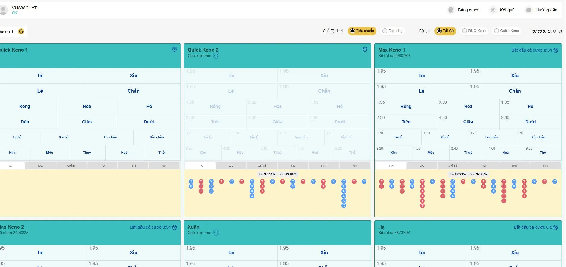Open the Hướng dẫn guide
Image resolution: width=566 pixels, height=267 pixels.
coord(542,10)
